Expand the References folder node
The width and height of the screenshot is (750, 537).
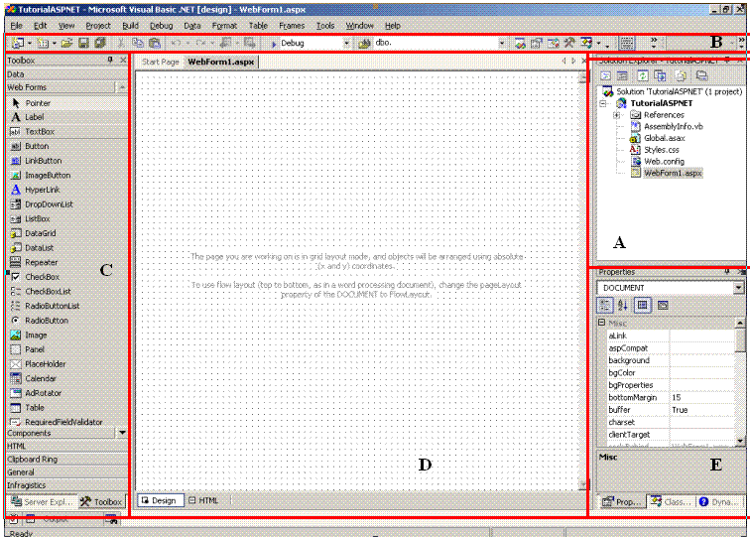coord(616,115)
